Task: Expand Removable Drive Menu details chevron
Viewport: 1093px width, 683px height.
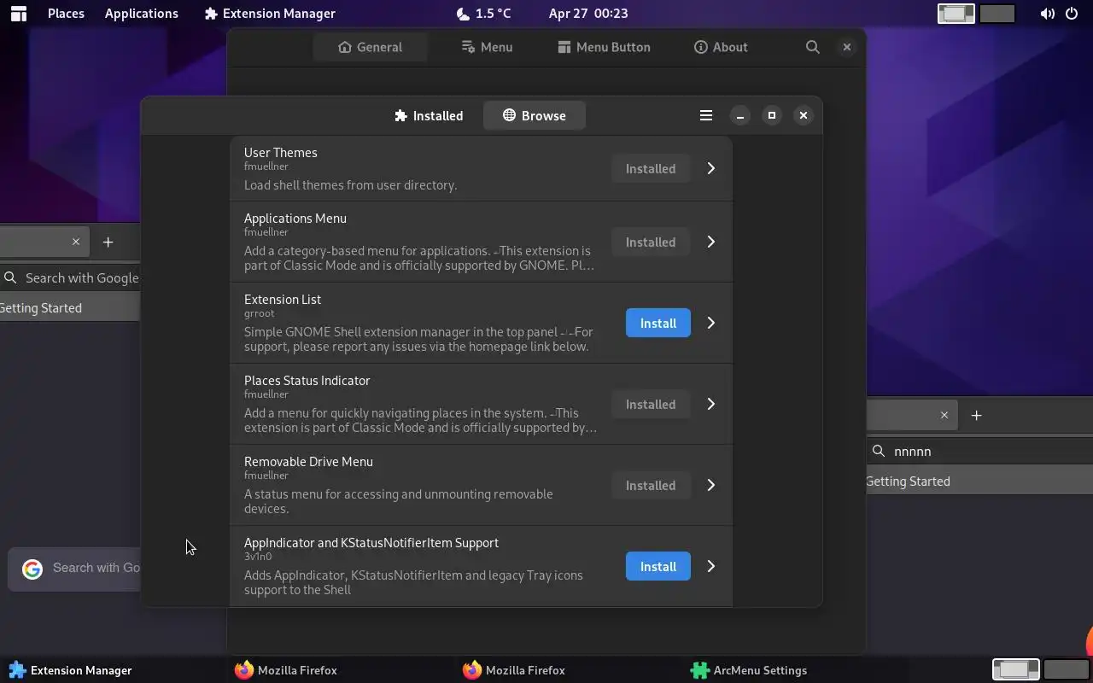Action: [x=710, y=485]
